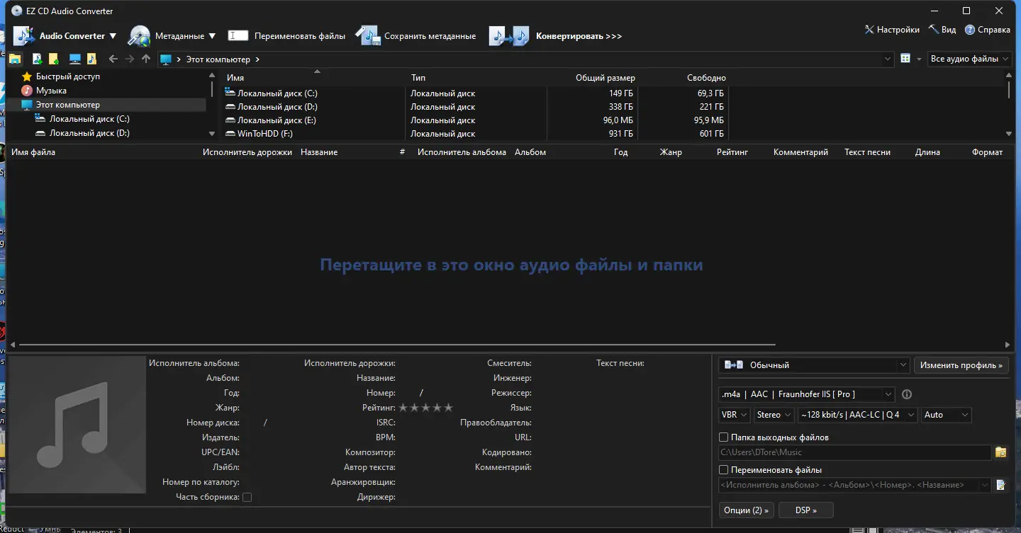
Task: Select Быстрый доступ in the folder tree
Action: (x=68, y=76)
